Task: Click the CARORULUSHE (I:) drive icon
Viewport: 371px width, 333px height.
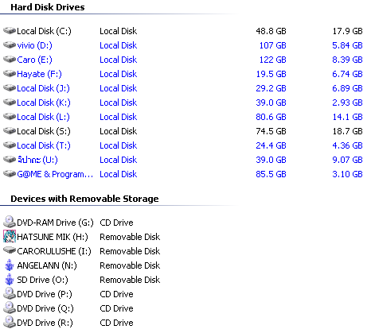Action: tap(10, 250)
